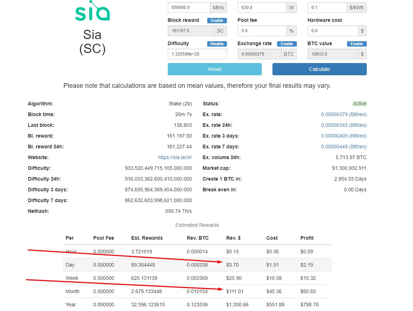Click the Month cost cell $45.36

[274, 292]
